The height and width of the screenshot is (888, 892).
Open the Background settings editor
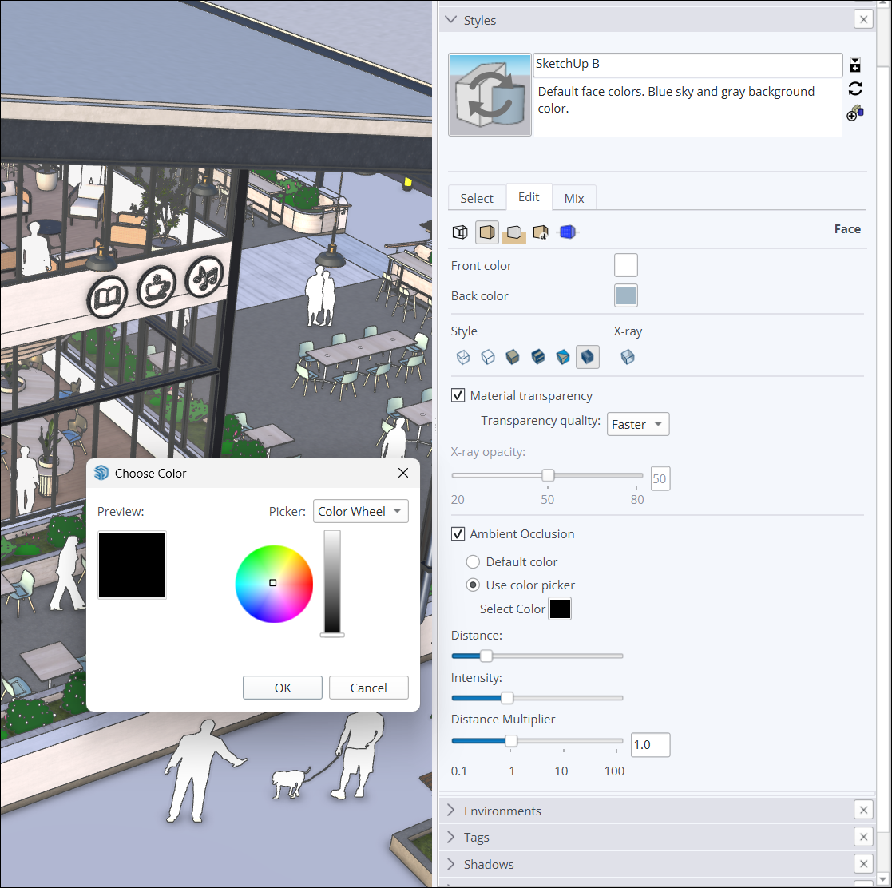[514, 232]
